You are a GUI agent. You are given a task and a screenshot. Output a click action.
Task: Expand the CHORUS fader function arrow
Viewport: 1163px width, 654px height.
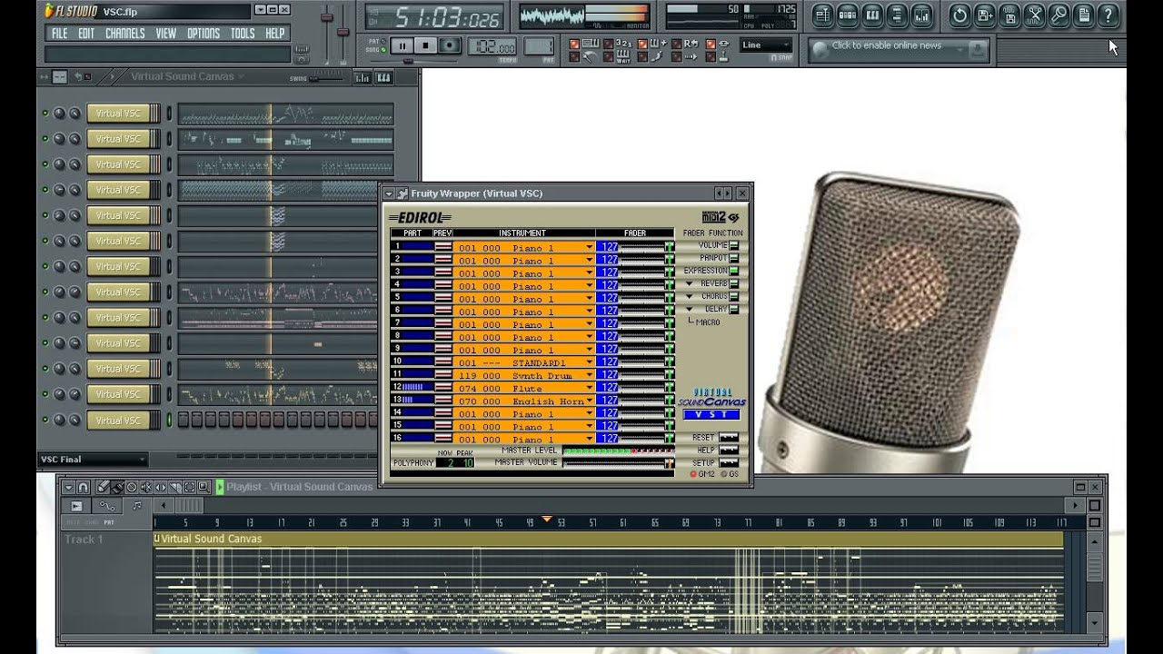tap(689, 296)
